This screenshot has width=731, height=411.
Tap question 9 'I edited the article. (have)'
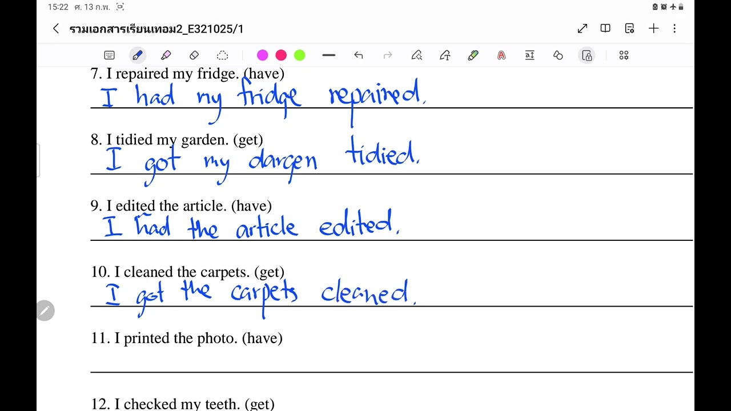tap(181, 206)
